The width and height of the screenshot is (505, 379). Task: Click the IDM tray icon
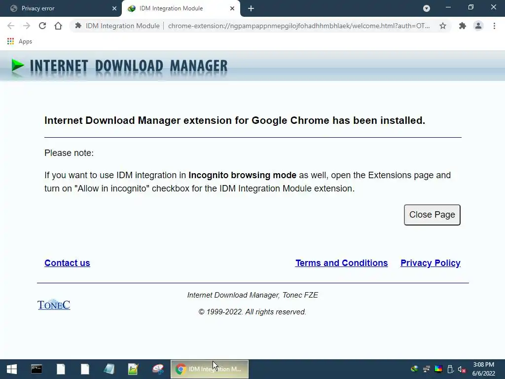pos(414,369)
